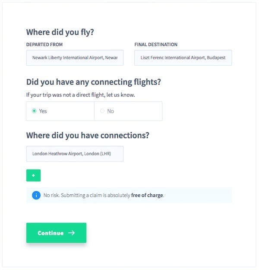Image resolution: width=259 pixels, height=270 pixels.
Task: Click the direct flight hint text
Action: (x=81, y=95)
